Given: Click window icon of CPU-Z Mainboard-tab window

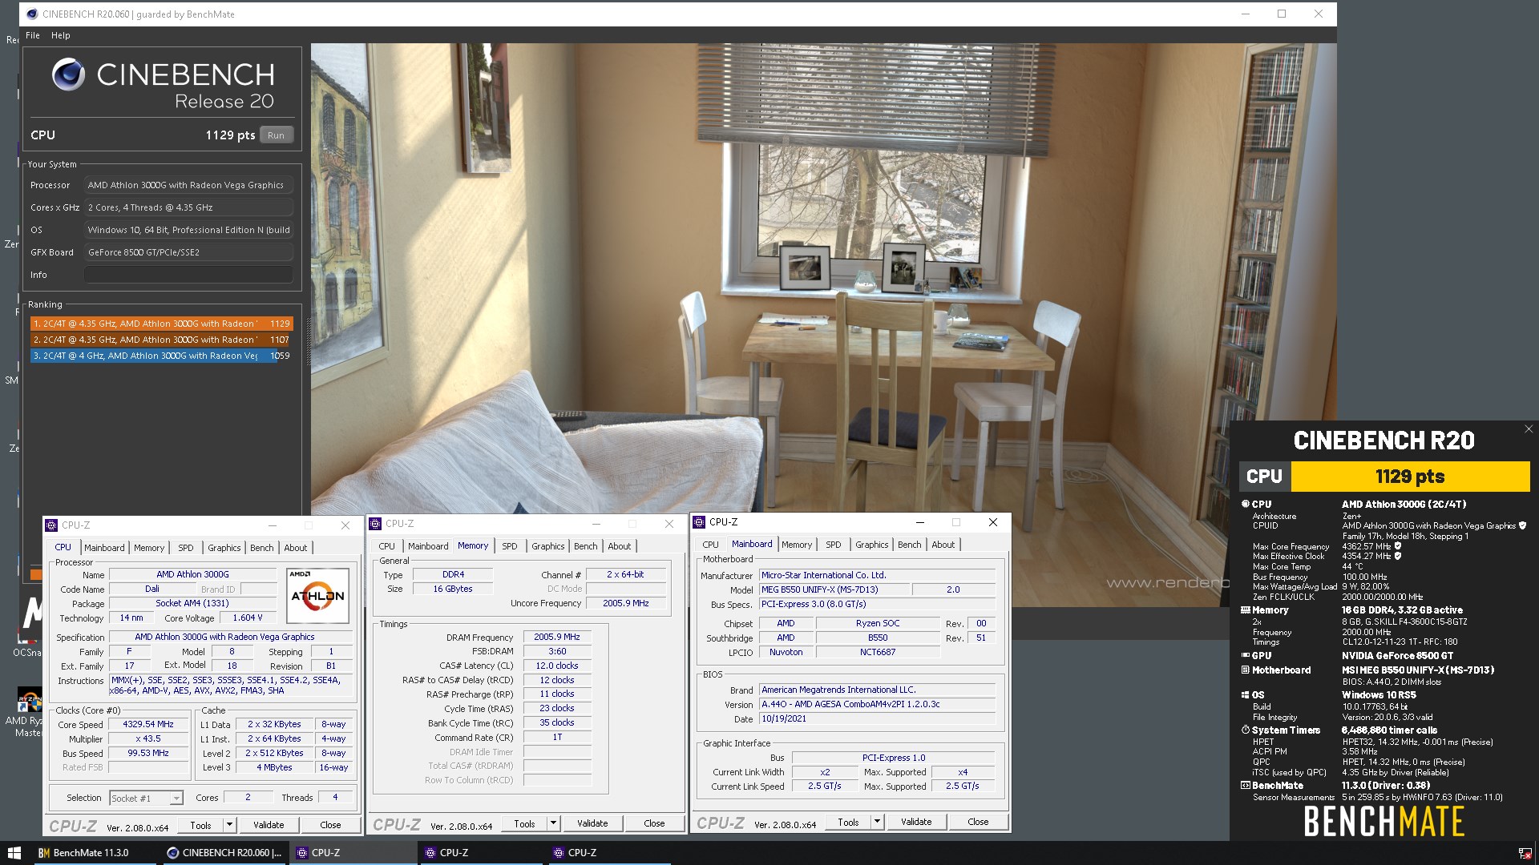Looking at the screenshot, I should click(699, 522).
